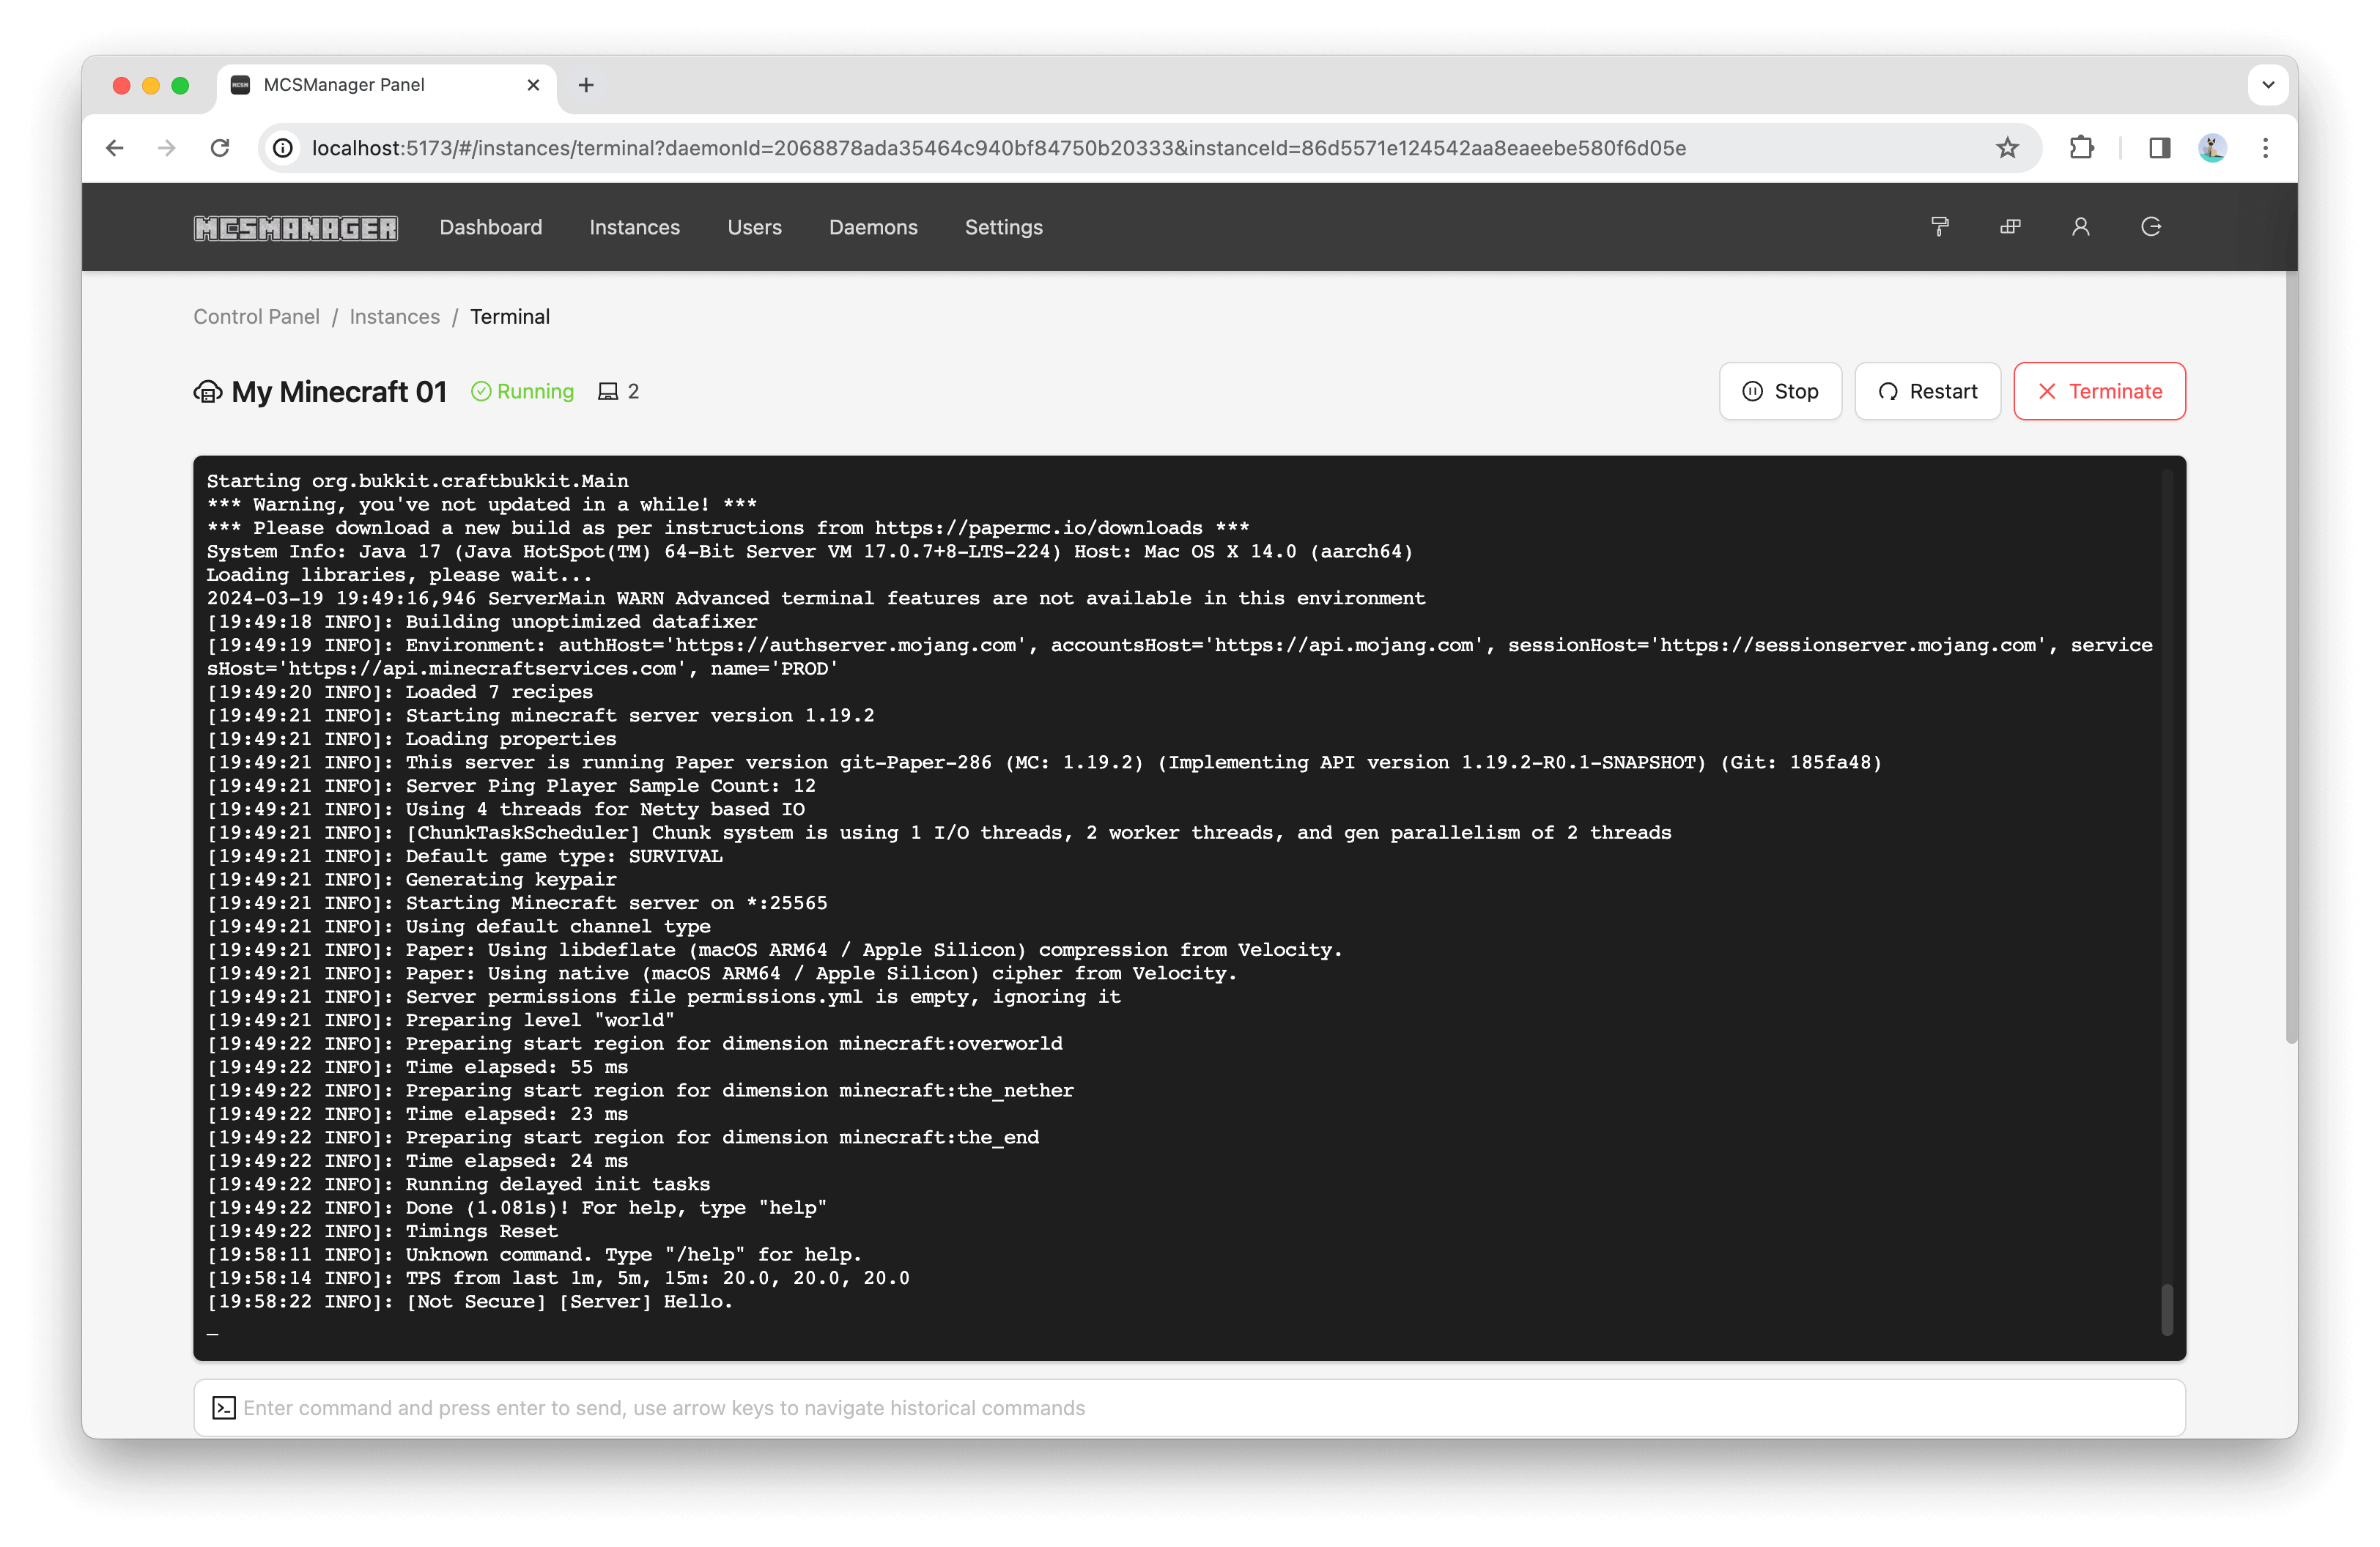
Task: Stop the Minecraft server
Action: pos(1780,390)
